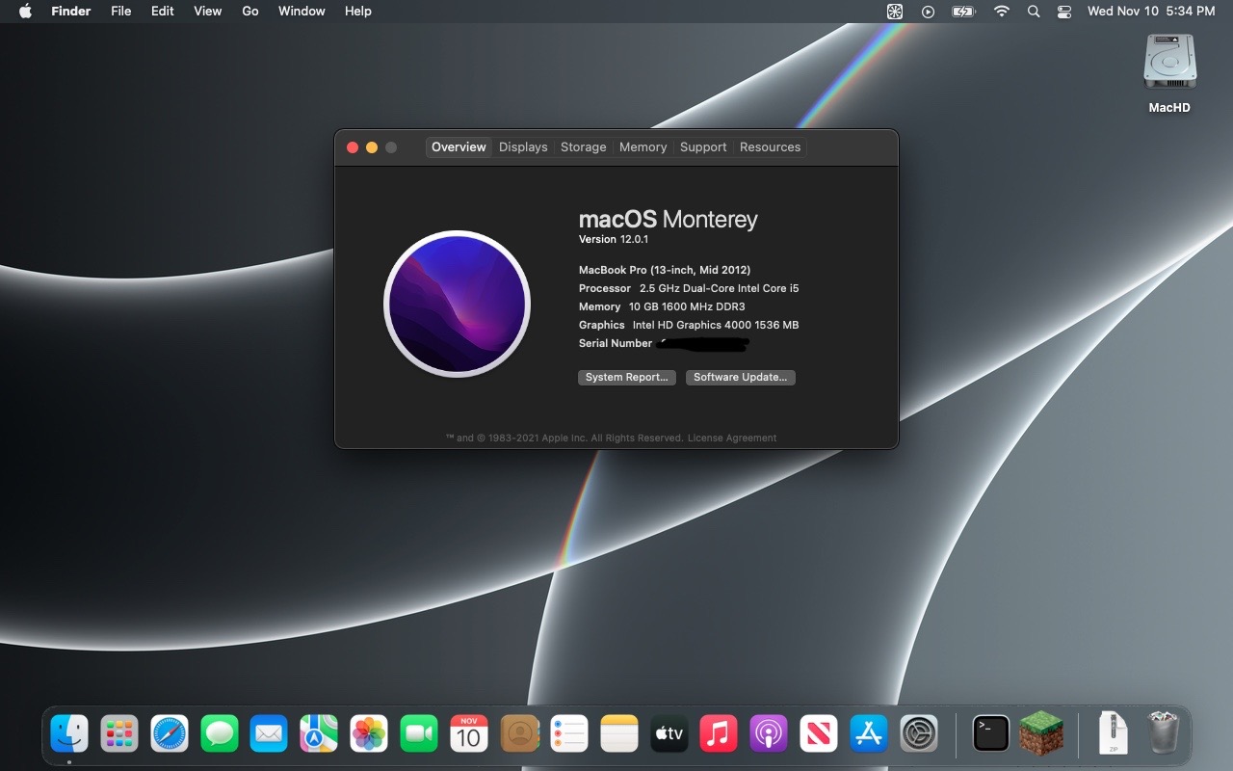Switch to the Support tab
1233x771 pixels.
[703, 147]
